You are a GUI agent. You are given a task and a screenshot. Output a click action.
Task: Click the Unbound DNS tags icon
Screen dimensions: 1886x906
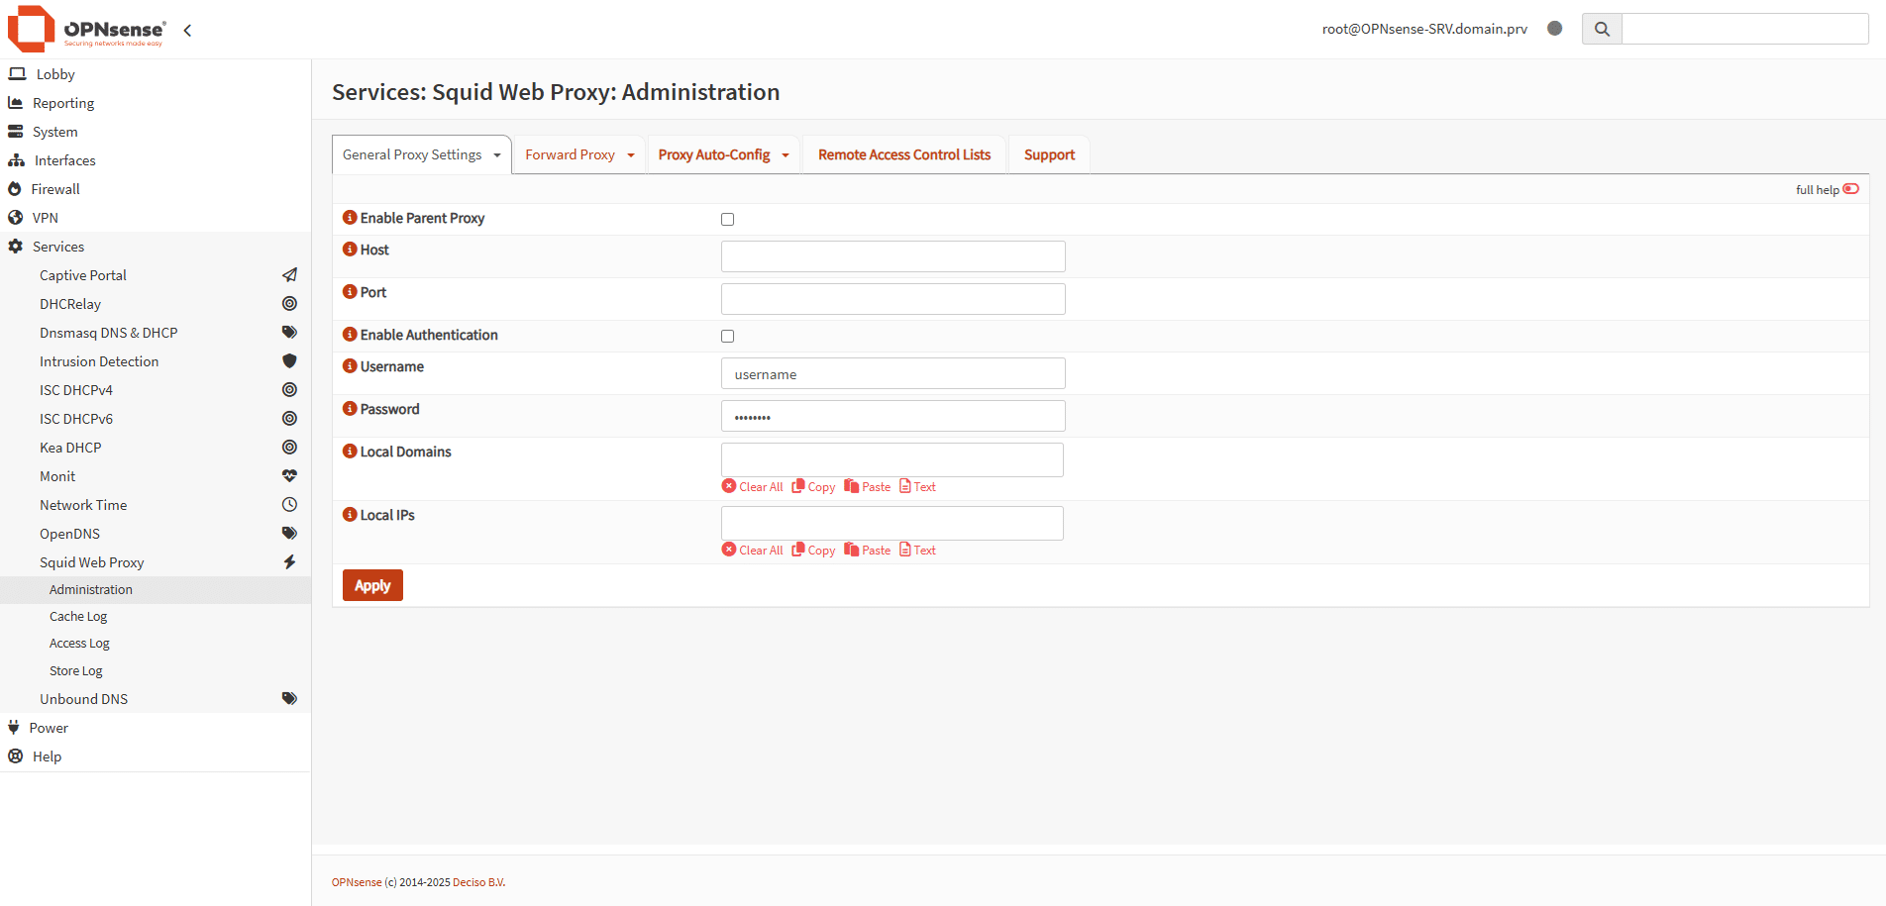point(289,699)
